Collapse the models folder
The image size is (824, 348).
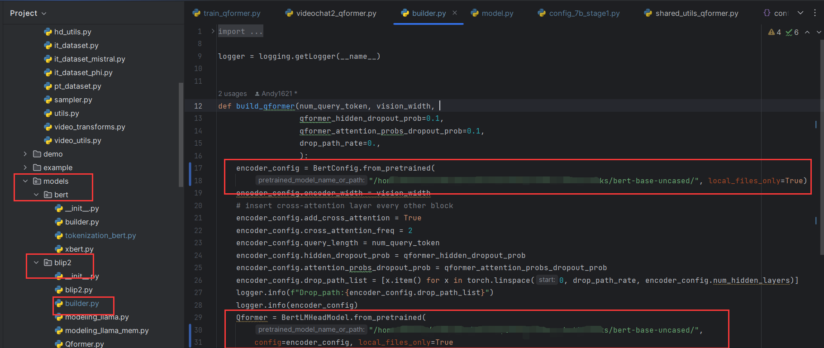click(x=25, y=181)
